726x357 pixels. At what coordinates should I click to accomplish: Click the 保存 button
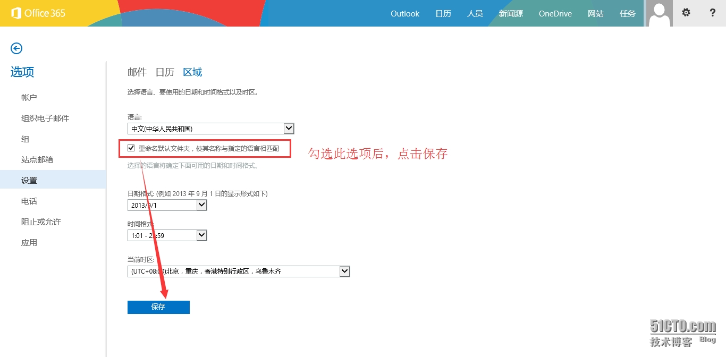(158, 307)
